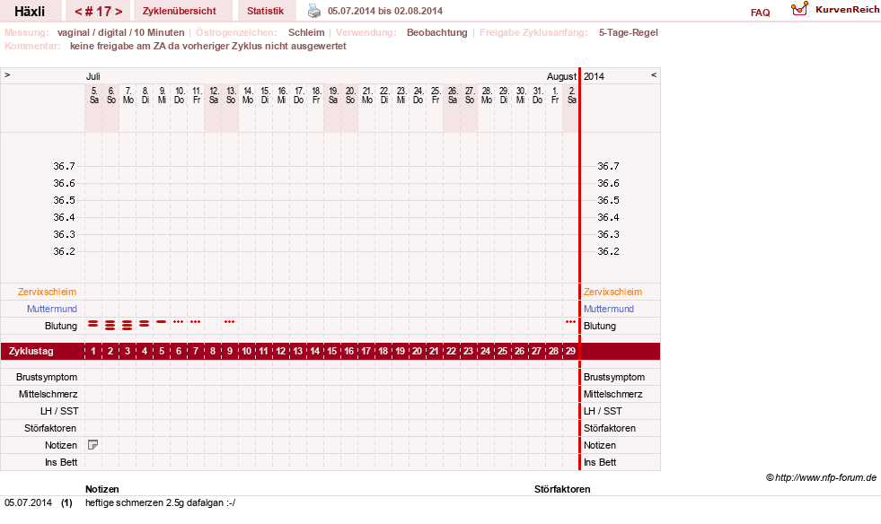Click the printer icon
Viewport: 881px width, 524px height.
314,11
